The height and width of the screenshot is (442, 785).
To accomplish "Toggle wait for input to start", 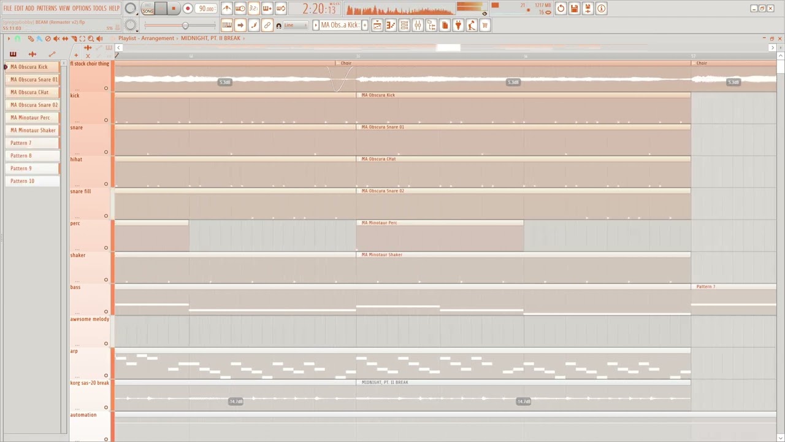I will [x=240, y=9].
